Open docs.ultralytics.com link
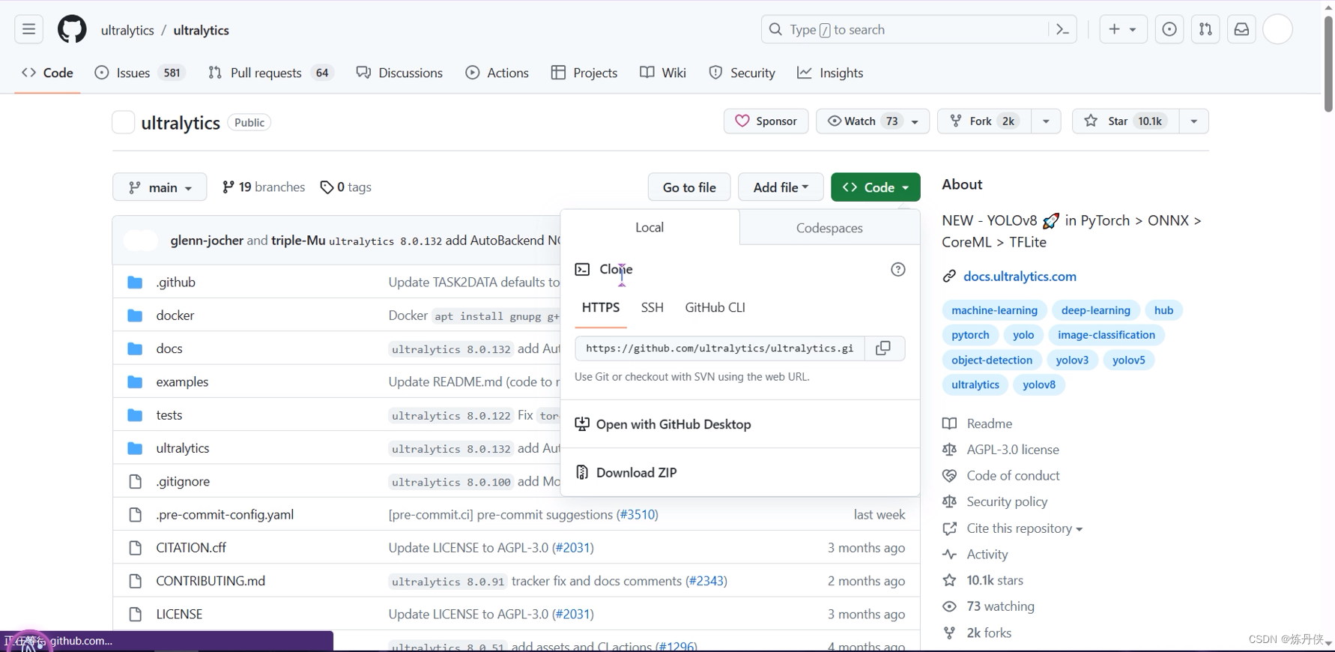The image size is (1335, 652). pos(1020,277)
